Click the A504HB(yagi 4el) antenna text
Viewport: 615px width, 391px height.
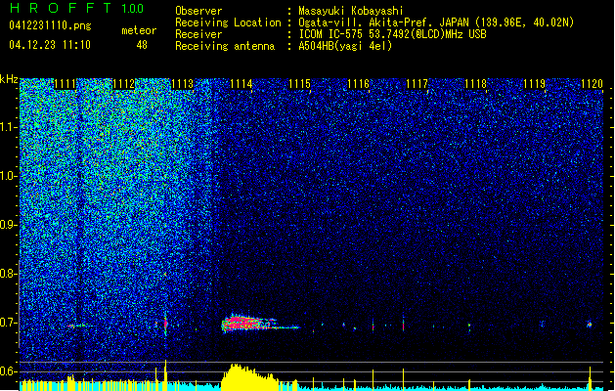coord(345,46)
